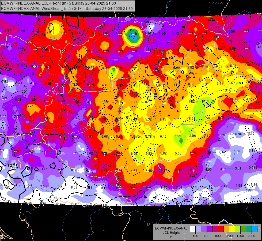Image resolution: width=262 pixels, height=241 pixels.
Task: Click the dark green legend swatch
Action: 243,229
